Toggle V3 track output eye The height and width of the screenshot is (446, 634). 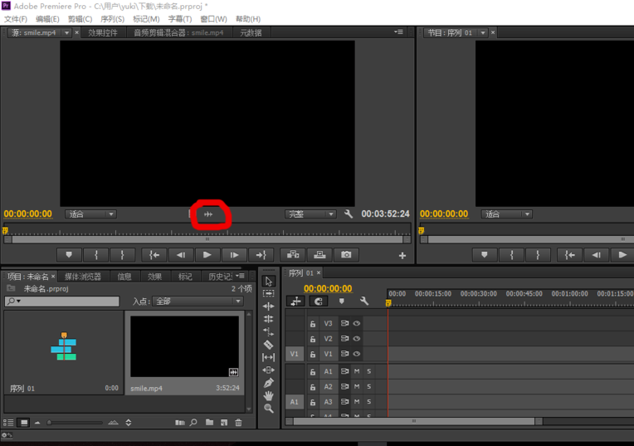click(x=357, y=323)
